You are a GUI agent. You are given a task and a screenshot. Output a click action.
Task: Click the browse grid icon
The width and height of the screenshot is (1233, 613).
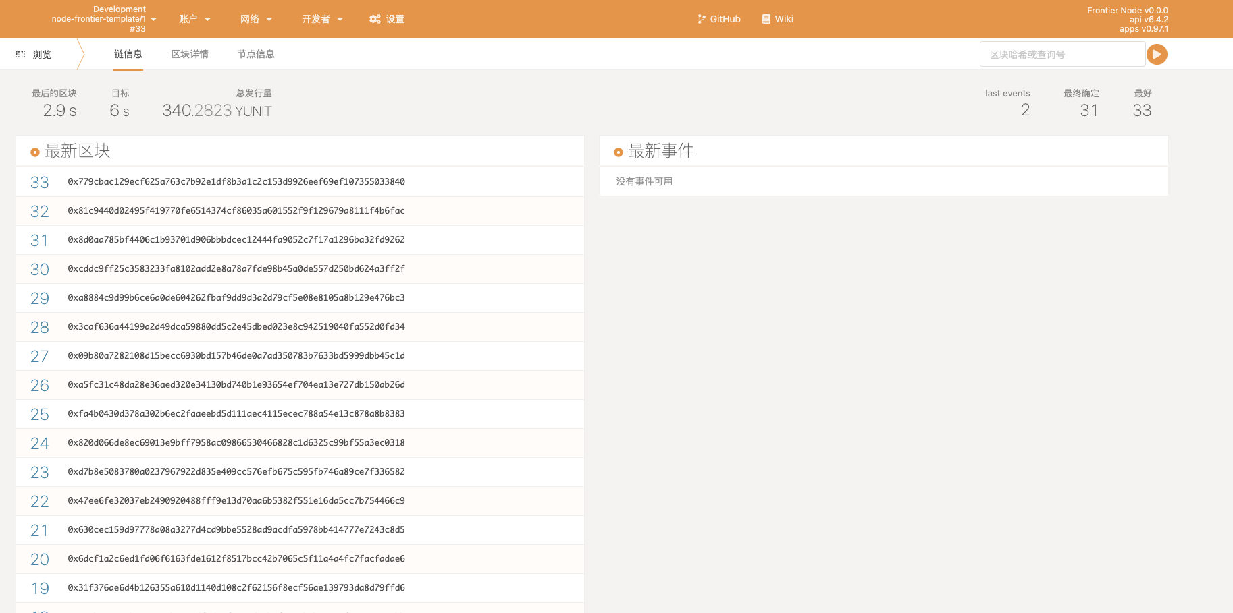[20, 53]
